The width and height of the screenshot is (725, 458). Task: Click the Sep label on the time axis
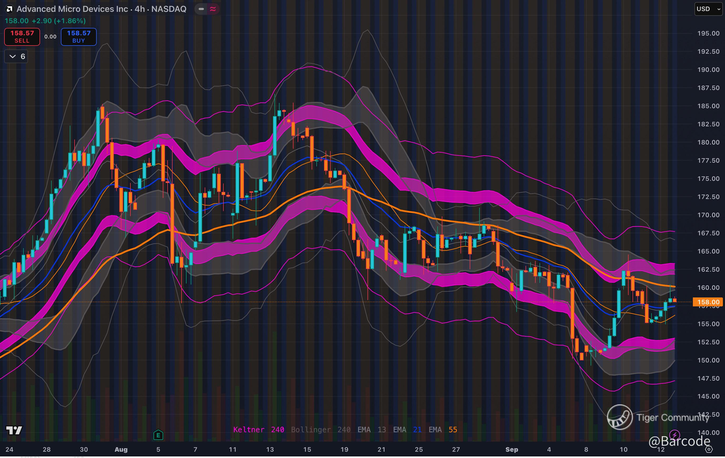point(512,449)
